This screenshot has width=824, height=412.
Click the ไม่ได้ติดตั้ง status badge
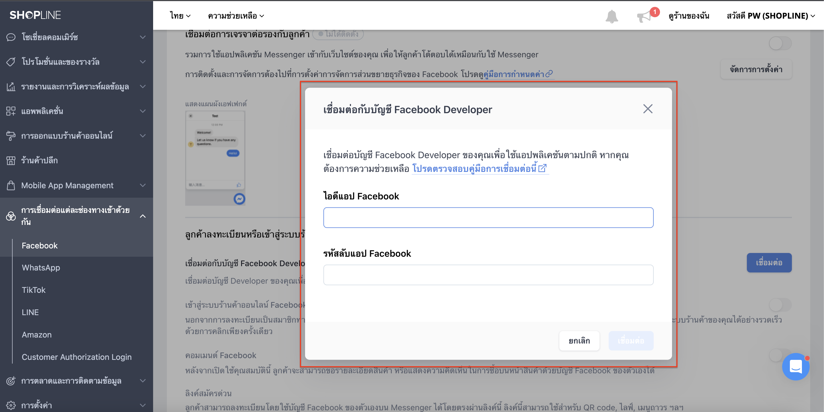338,34
